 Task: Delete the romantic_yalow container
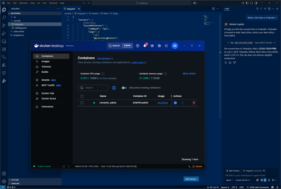coord(194,103)
